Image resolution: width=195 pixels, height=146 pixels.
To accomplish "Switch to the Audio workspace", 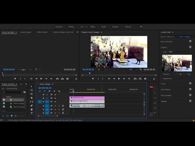I will tap(104, 27).
